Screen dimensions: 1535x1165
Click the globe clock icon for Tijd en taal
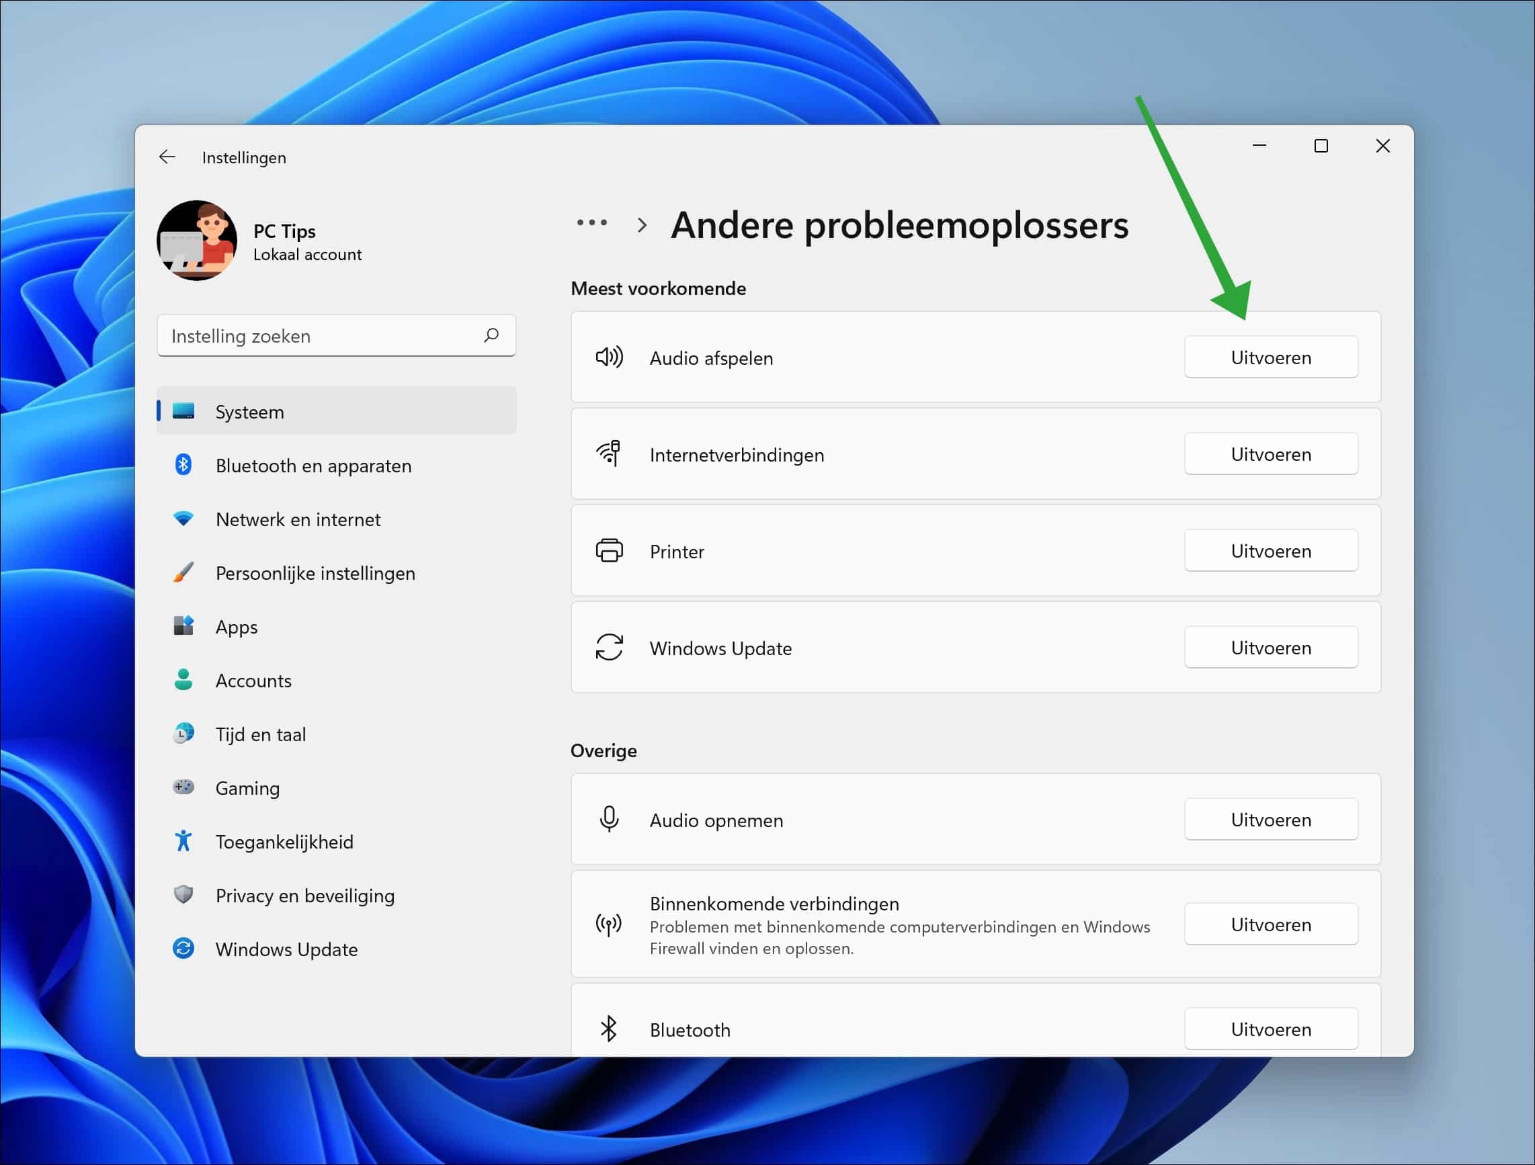(183, 733)
